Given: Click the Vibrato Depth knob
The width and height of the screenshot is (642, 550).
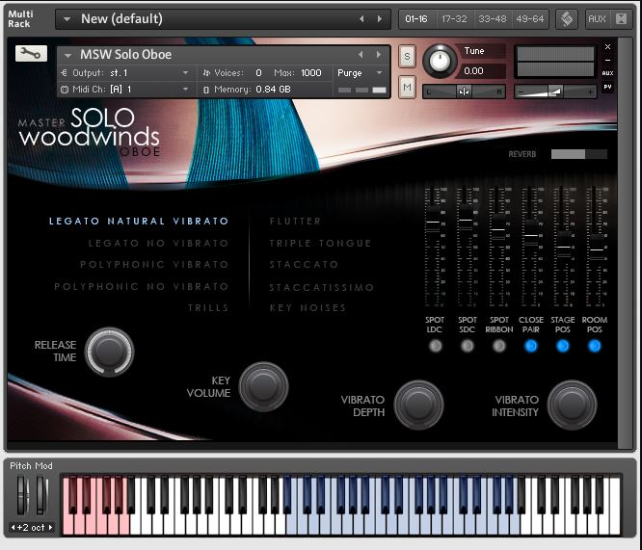Looking at the screenshot, I should [x=418, y=405].
